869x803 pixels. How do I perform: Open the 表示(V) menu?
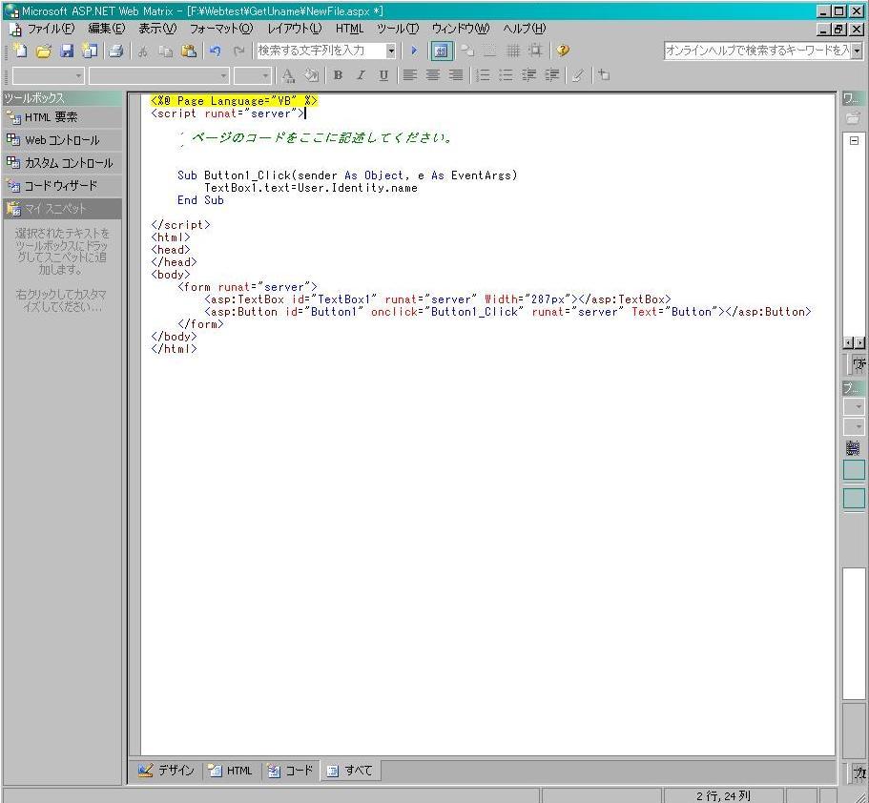pos(157,29)
